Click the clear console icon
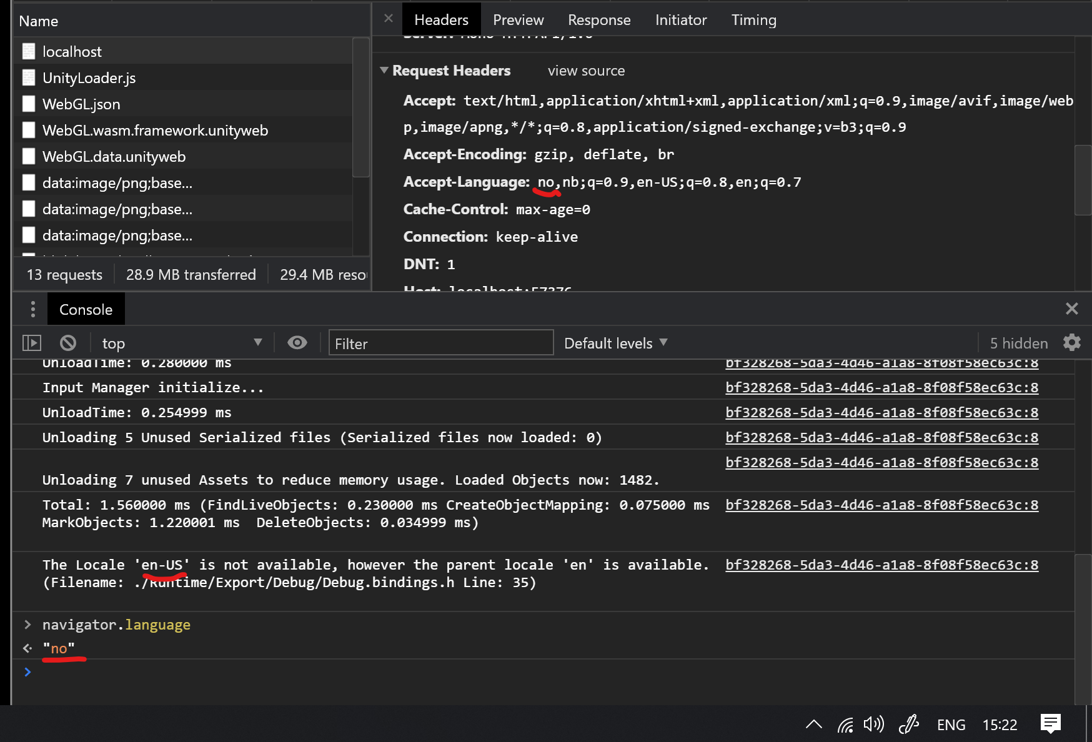Screen dimensions: 1092x742 click(x=68, y=343)
